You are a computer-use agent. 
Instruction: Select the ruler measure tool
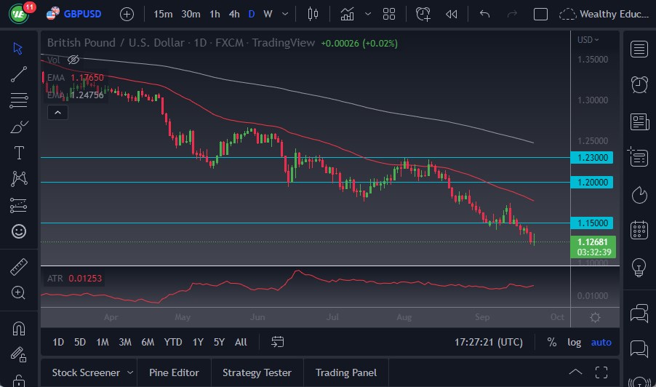19,267
